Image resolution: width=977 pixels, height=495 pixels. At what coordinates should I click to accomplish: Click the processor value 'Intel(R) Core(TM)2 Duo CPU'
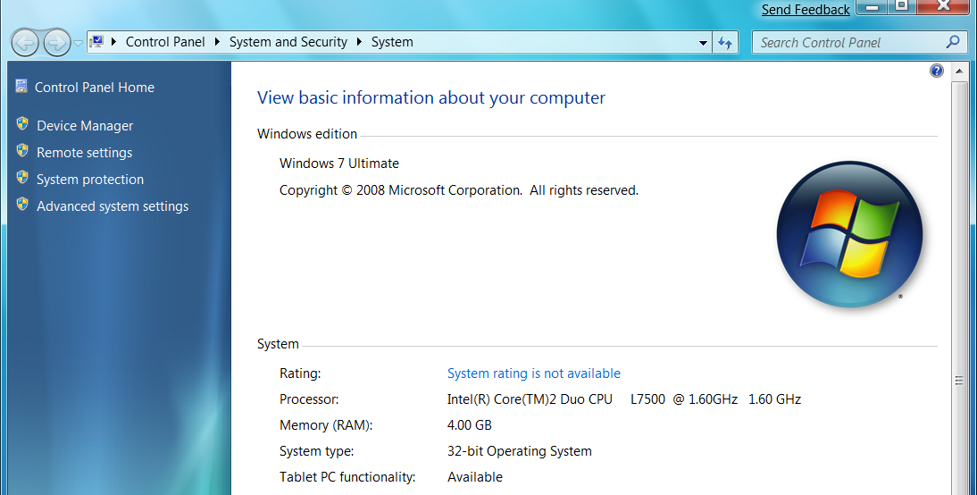(x=530, y=399)
